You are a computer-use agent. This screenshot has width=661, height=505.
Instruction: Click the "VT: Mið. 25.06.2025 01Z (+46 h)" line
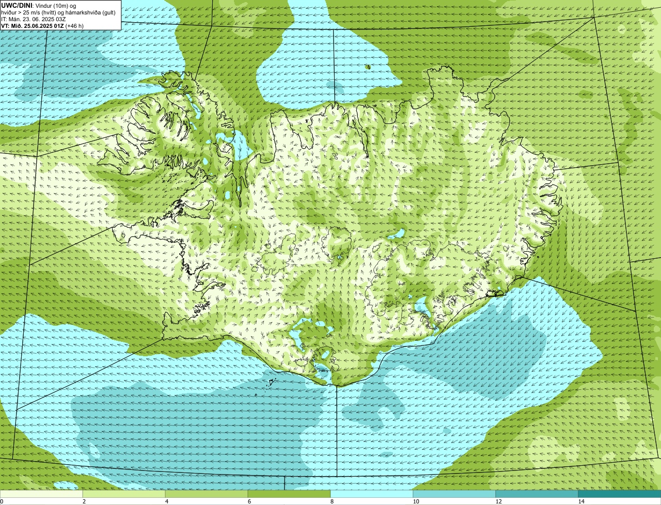pos(42,25)
